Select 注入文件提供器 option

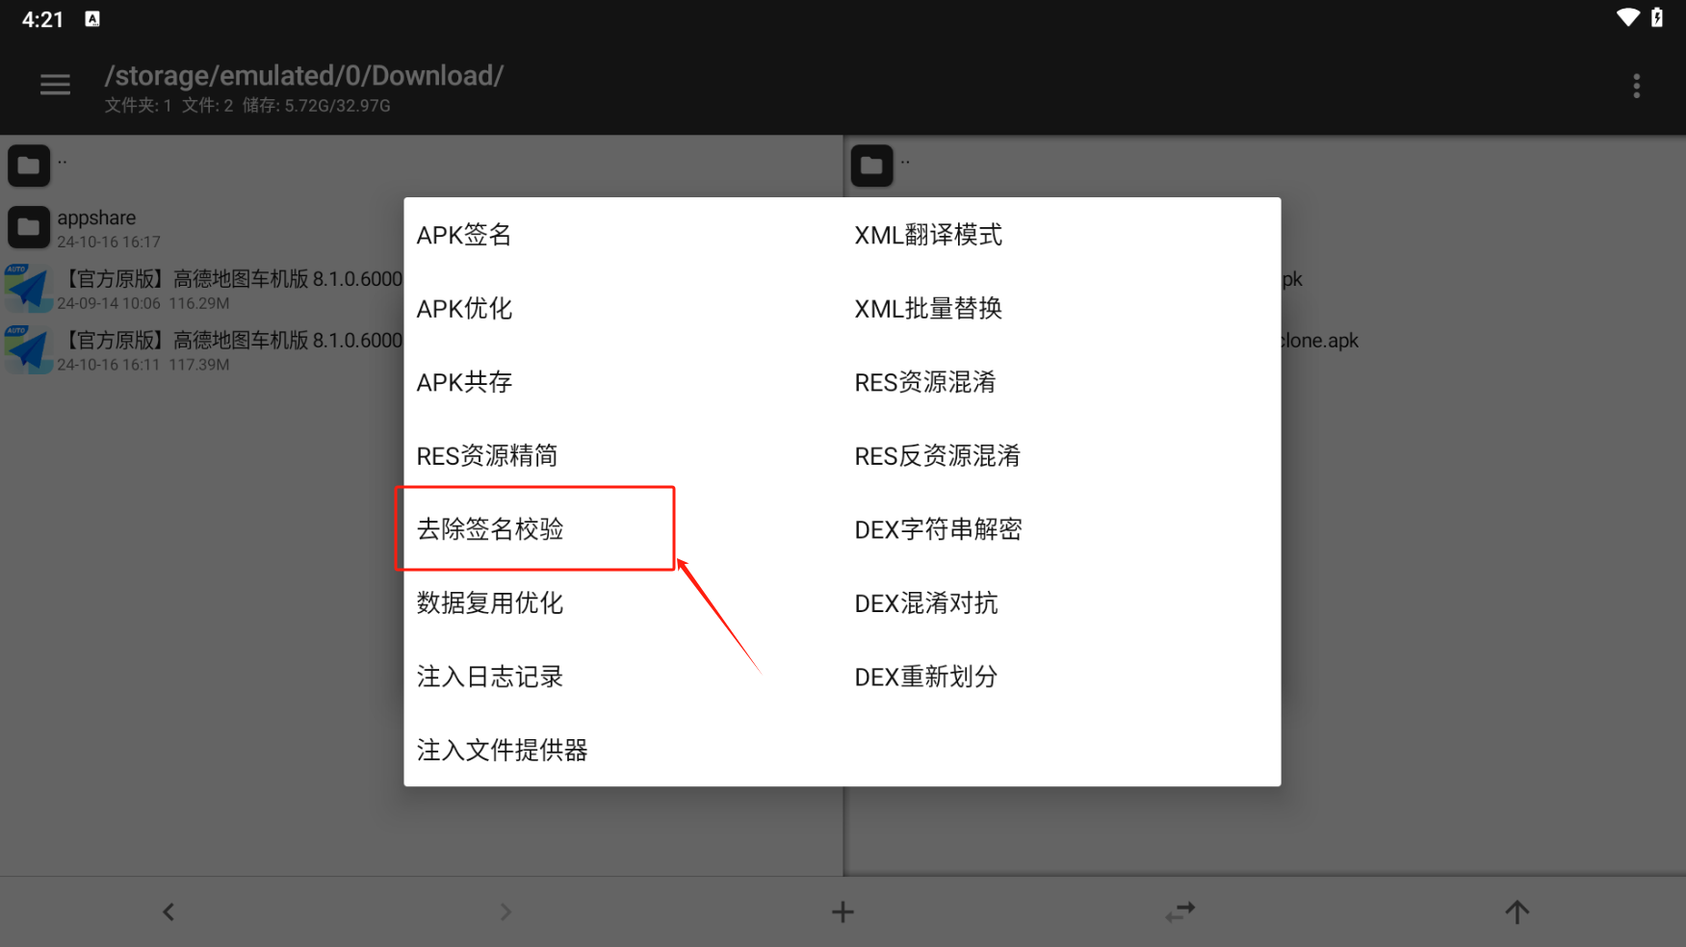point(502,751)
